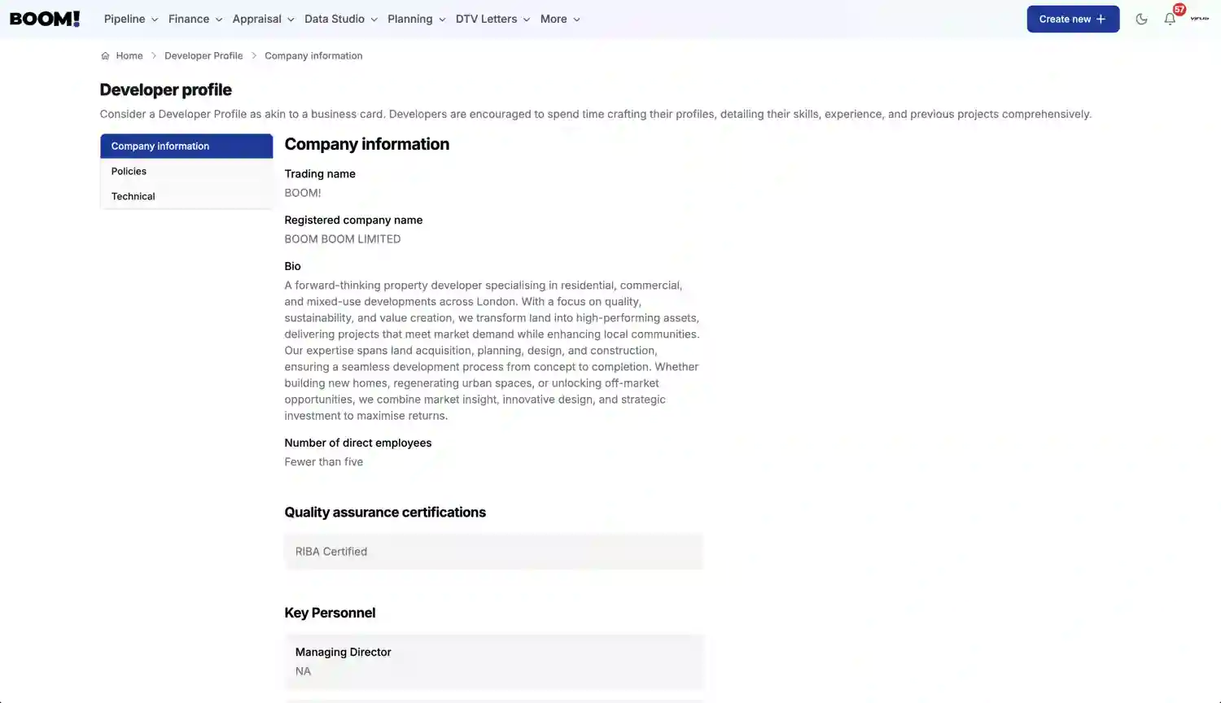Click the Fewer than five value
The image size is (1221, 703).
point(324,462)
